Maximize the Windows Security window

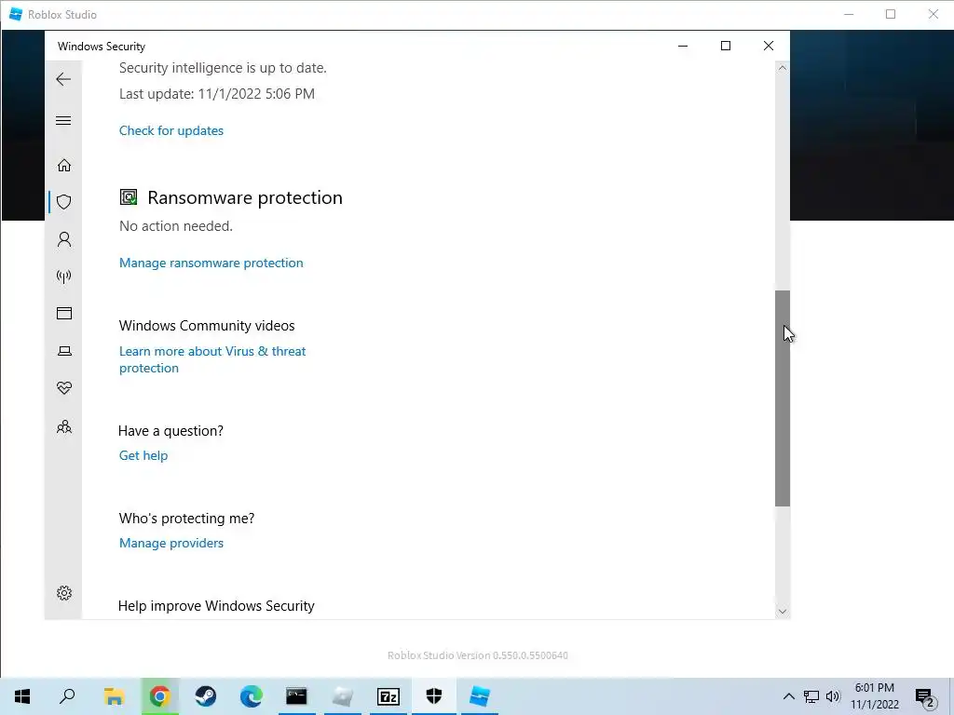click(725, 47)
